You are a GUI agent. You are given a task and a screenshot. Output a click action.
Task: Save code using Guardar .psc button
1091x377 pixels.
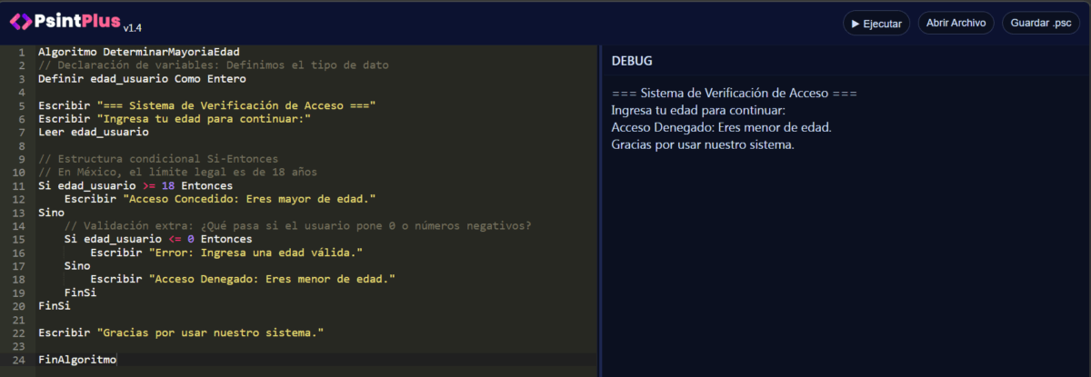1041,23
